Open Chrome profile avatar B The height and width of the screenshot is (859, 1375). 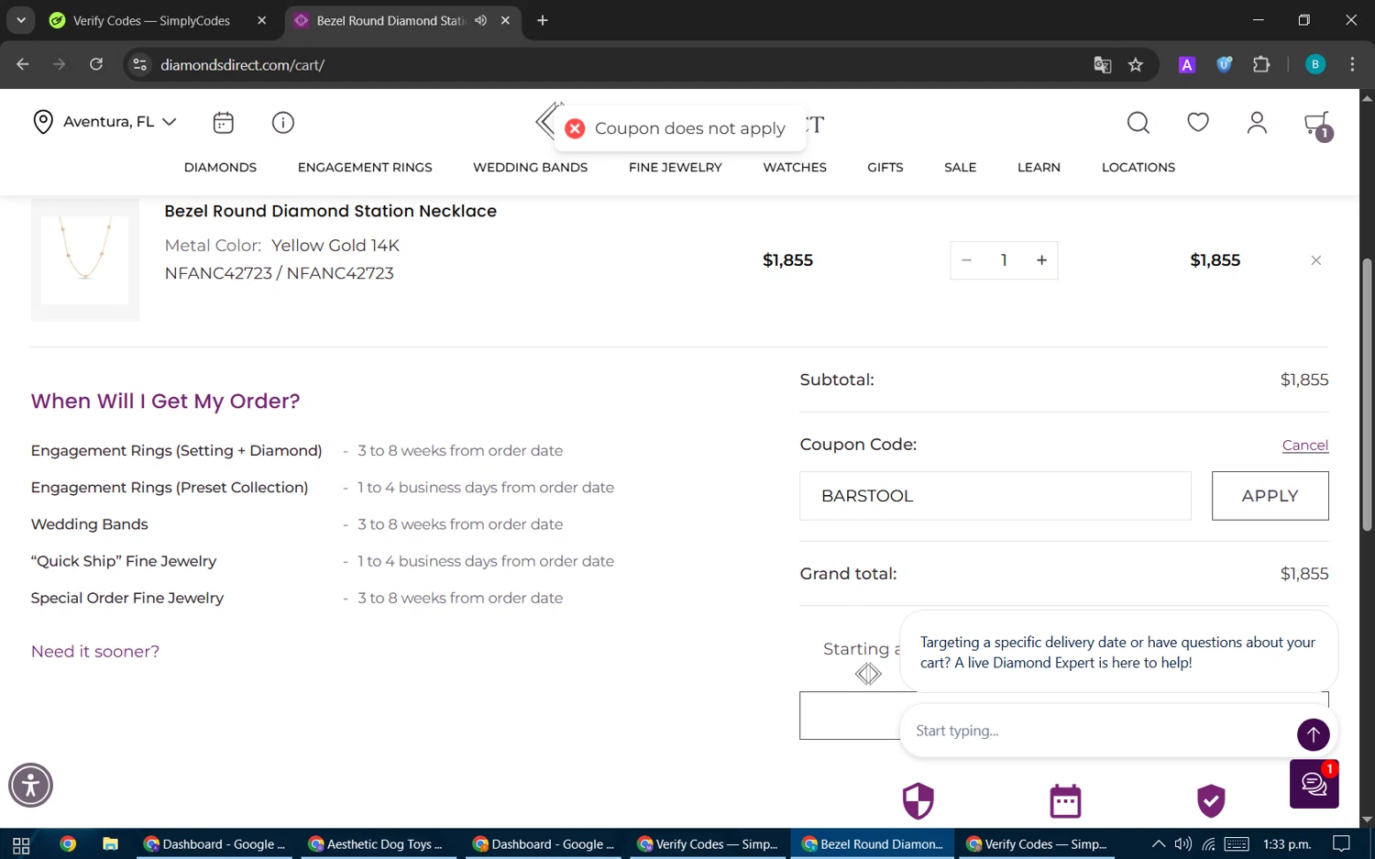point(1314,64)
